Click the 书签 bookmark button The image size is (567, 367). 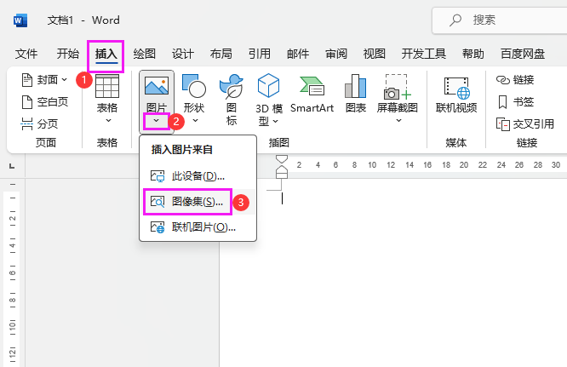pyautogui.click(x=515, y=102)
